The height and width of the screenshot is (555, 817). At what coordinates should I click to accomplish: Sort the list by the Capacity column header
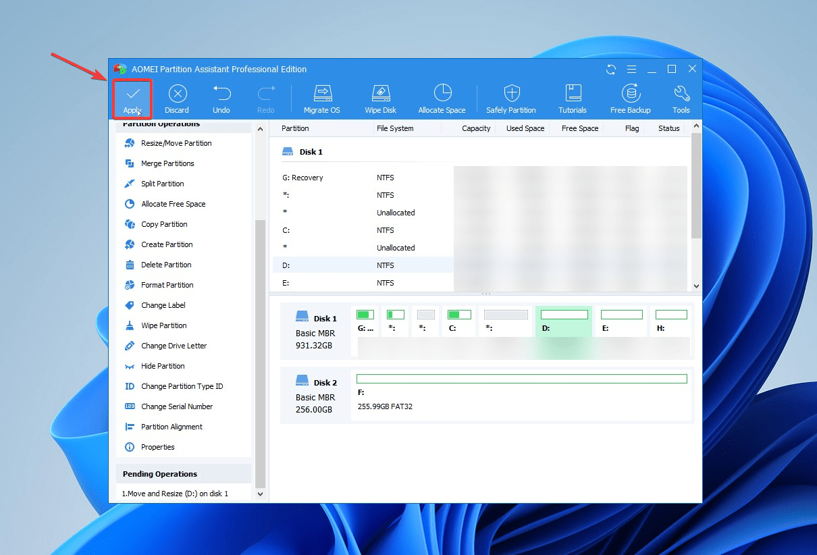[476, 128]
